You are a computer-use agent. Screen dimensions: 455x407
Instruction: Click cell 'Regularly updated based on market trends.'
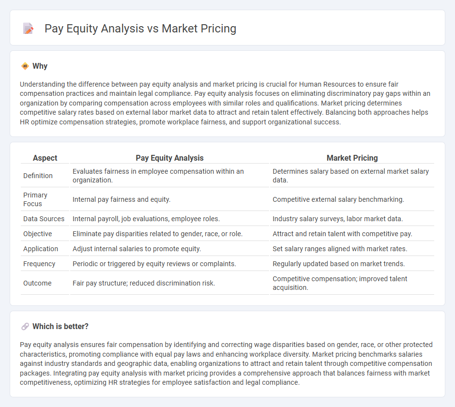(352, 264)
